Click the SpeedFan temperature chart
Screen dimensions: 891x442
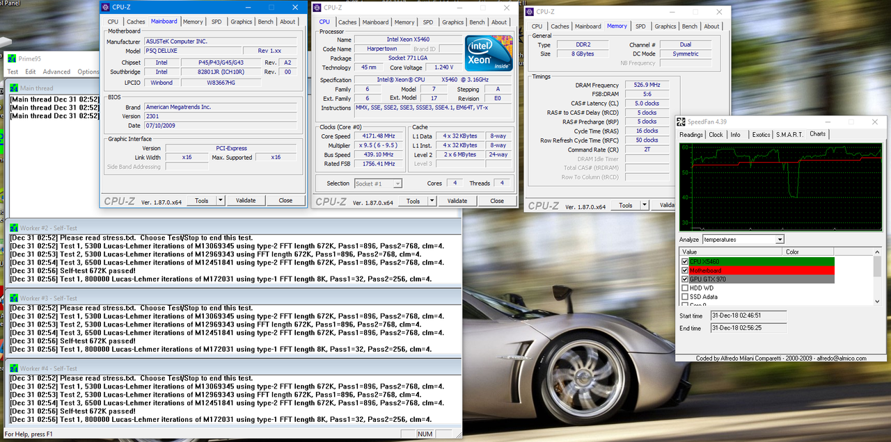pyautogui.click(x=780, y=187)
